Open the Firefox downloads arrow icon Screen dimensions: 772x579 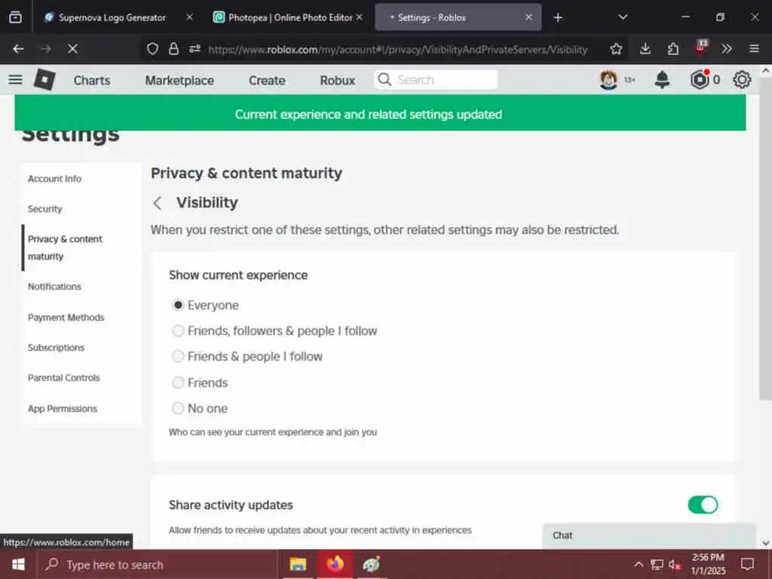pos(645,49)
